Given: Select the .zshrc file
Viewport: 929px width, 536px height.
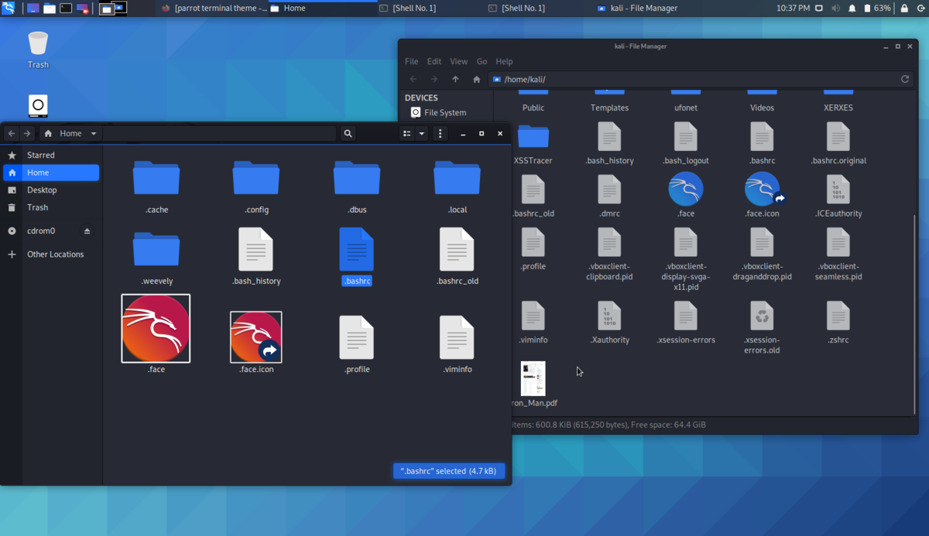Looking at the screenshot, I should [838, 323].
